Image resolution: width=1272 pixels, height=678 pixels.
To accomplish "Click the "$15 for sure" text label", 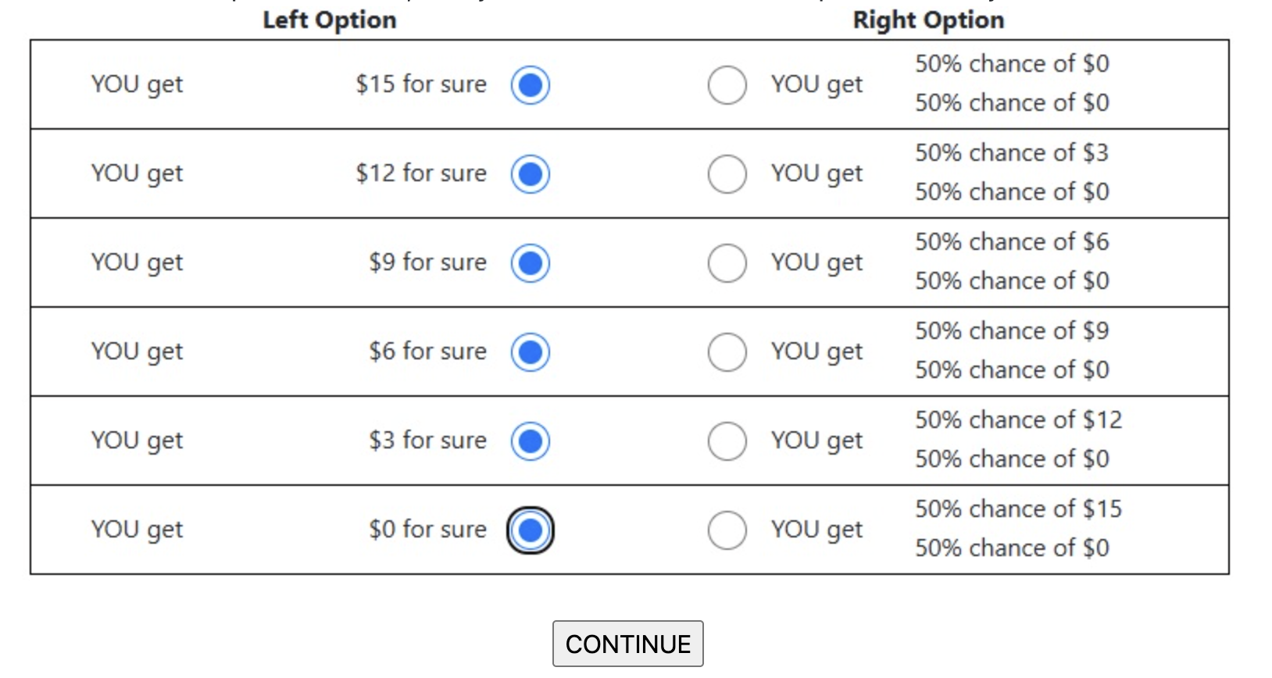I will (421, 84).
